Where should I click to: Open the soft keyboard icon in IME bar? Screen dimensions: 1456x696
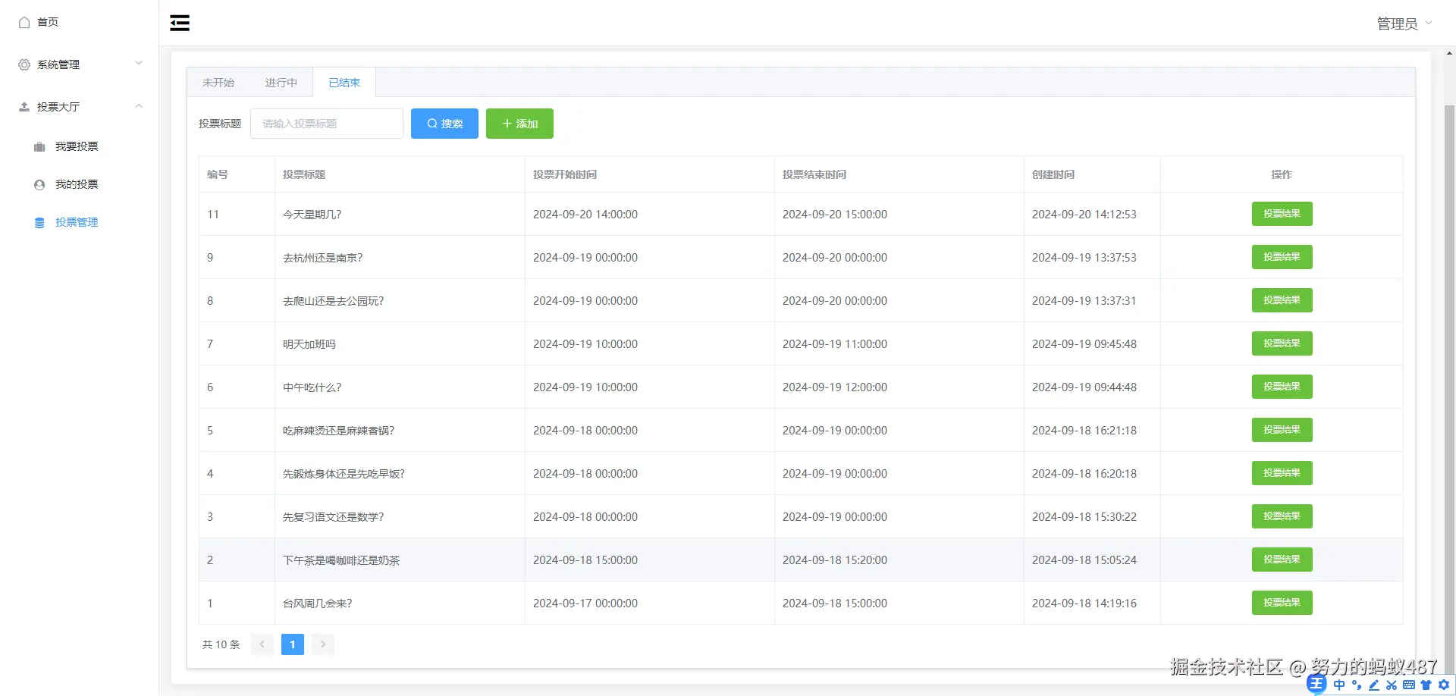click(1409, 685)
